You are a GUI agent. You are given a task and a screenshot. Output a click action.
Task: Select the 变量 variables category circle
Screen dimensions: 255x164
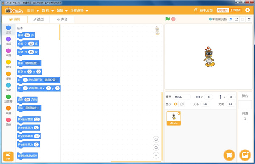[8, 108]
